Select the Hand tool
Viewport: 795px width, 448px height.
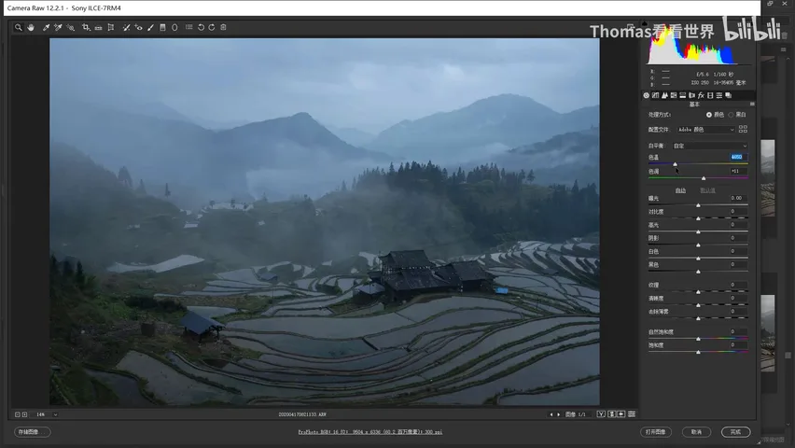[x=31, y=27]
